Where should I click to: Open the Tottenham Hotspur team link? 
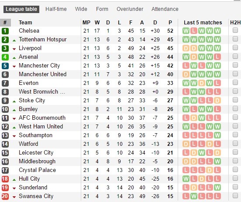[43, 40]
